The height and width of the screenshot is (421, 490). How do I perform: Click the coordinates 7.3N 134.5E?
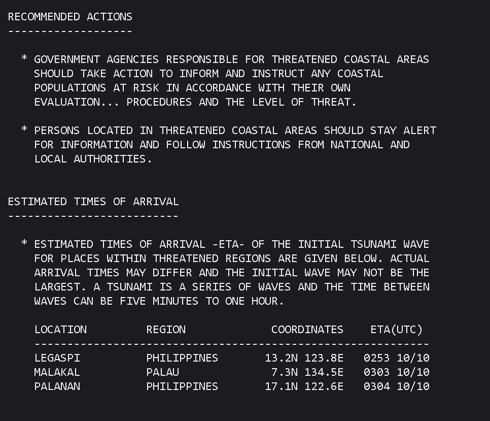307,372
